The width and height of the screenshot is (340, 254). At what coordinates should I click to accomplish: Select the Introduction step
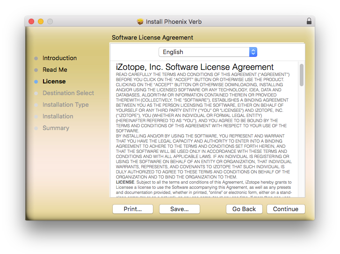pyautogui.click(x=59, y=58)
